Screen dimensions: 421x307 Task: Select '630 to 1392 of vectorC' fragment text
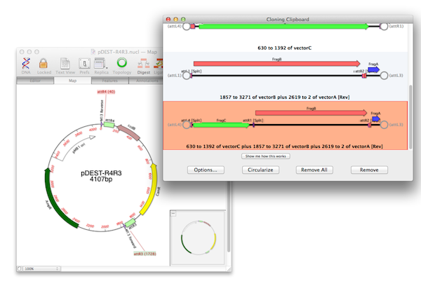tap(285, 48)
